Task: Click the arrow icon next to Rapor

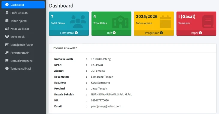Action: pyautogui.click(x=200, y=33)
